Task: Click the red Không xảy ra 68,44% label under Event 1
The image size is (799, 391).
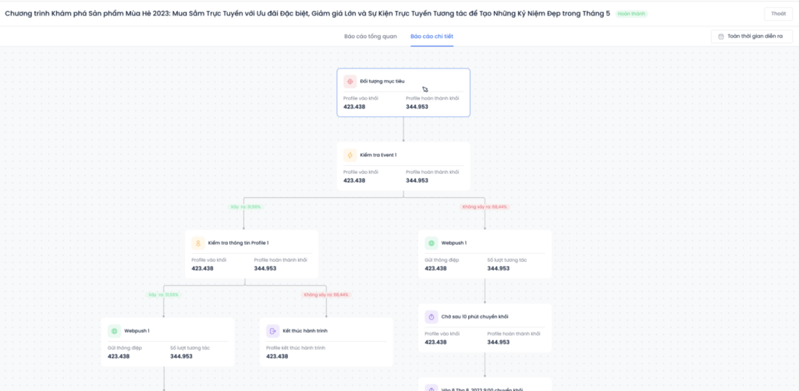Action: [x=485, y=207]
